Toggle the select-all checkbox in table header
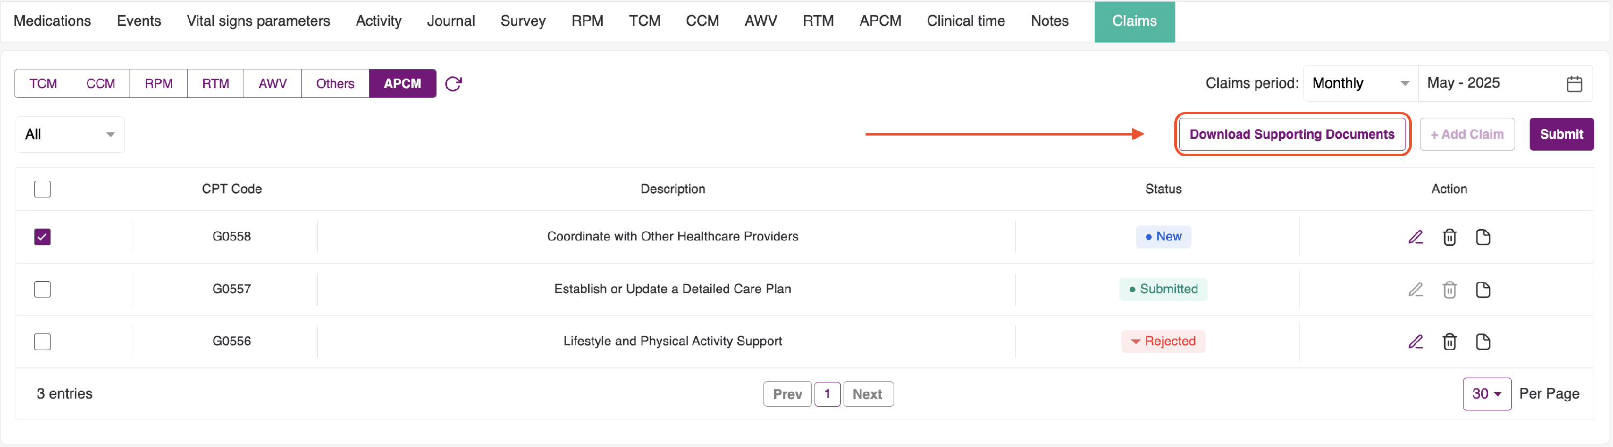 pyautogui.click(x=42, y=189)
